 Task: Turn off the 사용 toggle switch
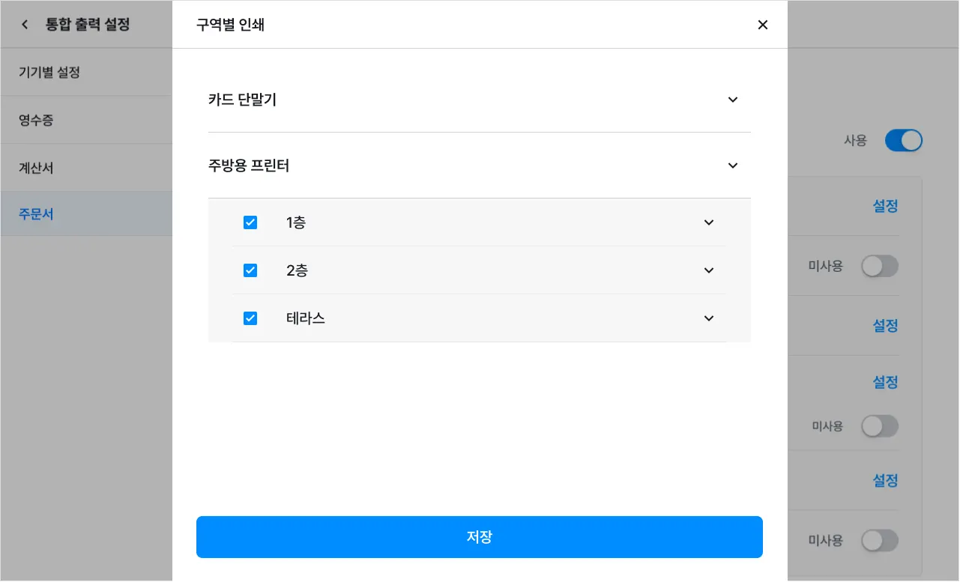pyautogui.click(x=903, y=141)
